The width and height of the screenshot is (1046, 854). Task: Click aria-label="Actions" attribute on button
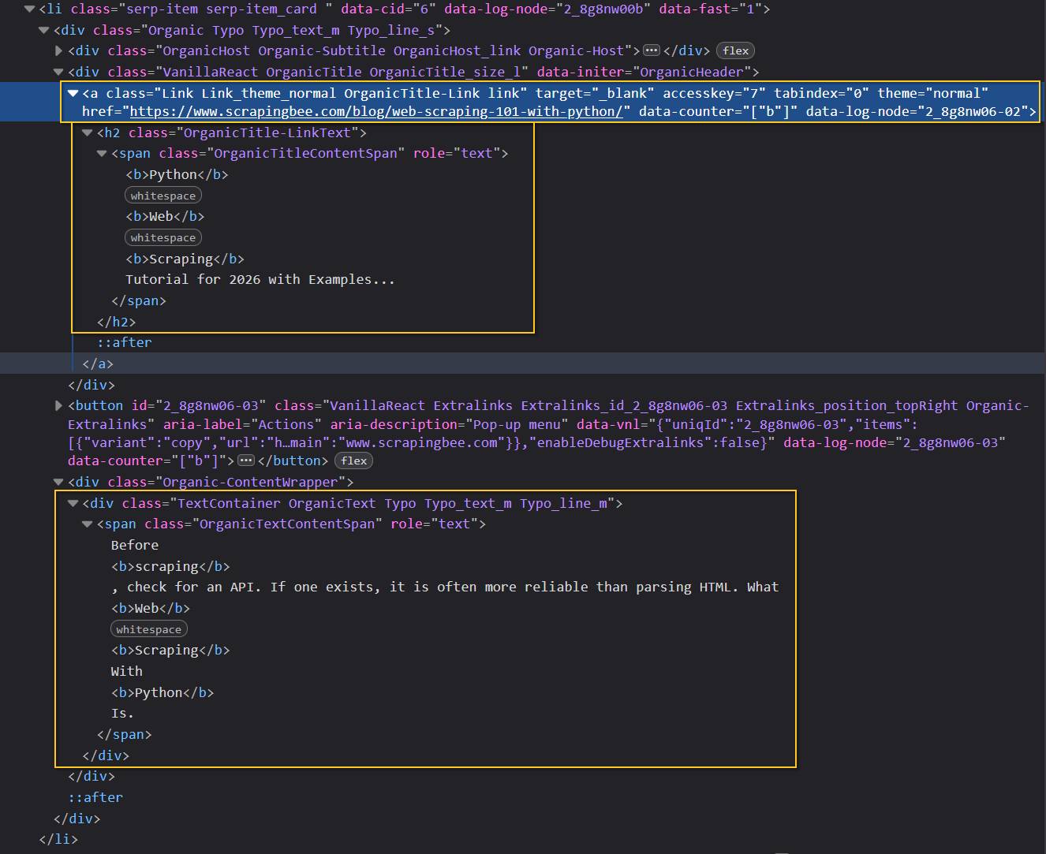coord(242,424)
